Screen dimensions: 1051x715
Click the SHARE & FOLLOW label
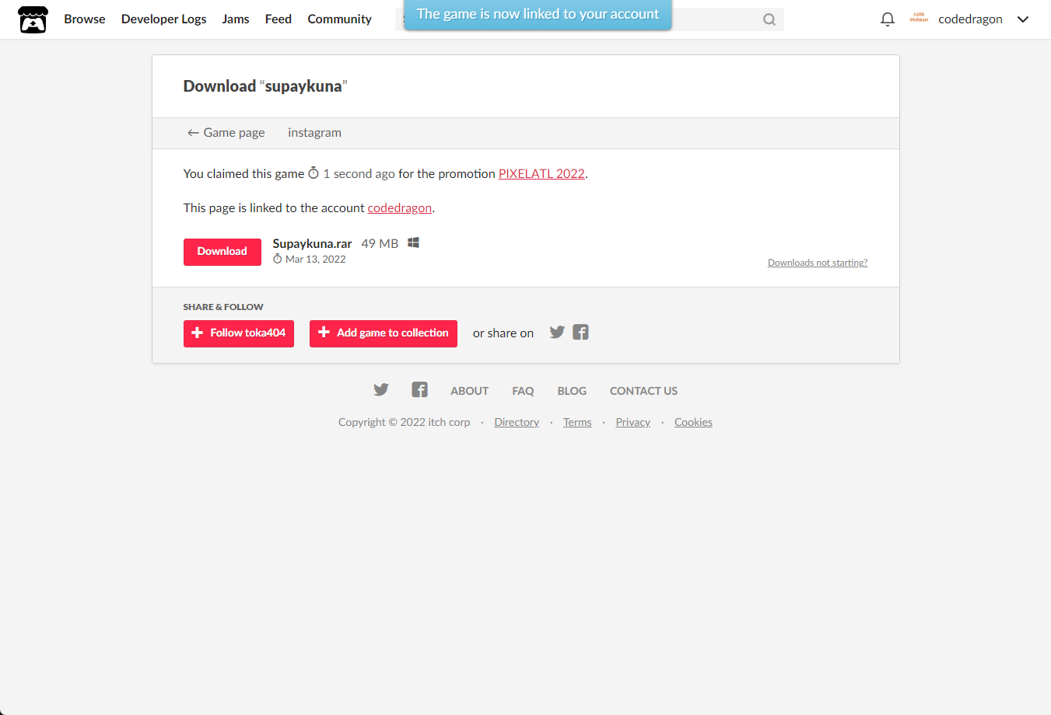point(223,307)
